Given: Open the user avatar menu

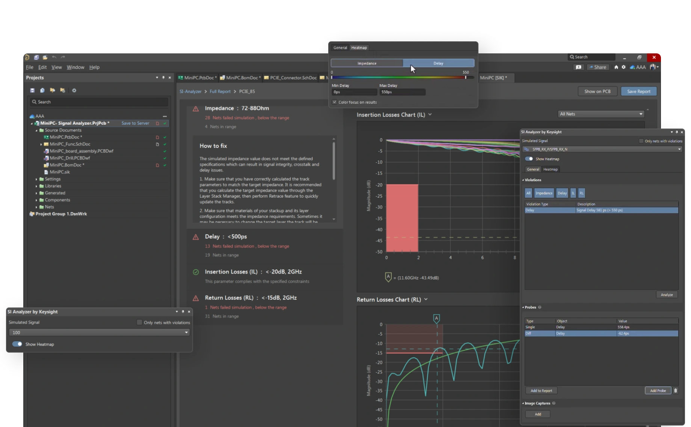Looking at the screenshot, I should (654, 67).
